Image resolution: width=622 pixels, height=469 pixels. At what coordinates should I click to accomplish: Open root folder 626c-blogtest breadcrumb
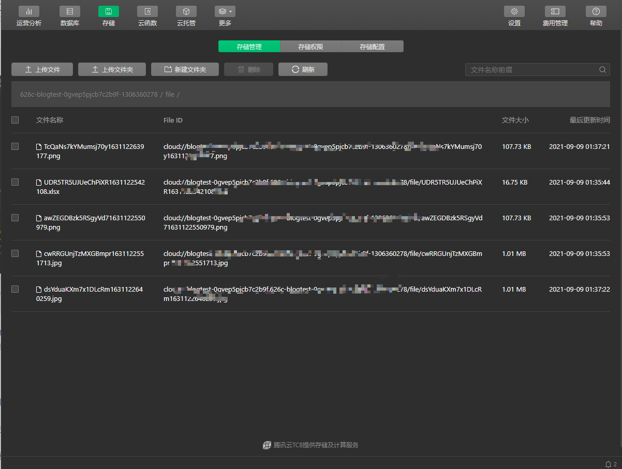pos(88,95)
